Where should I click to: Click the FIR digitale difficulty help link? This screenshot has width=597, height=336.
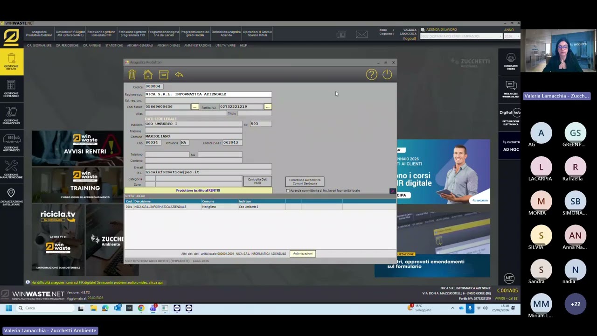(97, 282)
